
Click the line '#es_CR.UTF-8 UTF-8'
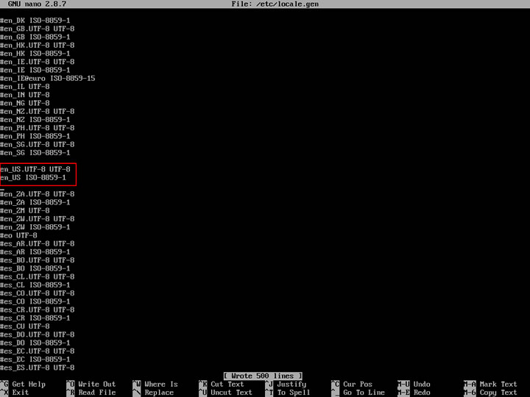[x=38, y=310]
